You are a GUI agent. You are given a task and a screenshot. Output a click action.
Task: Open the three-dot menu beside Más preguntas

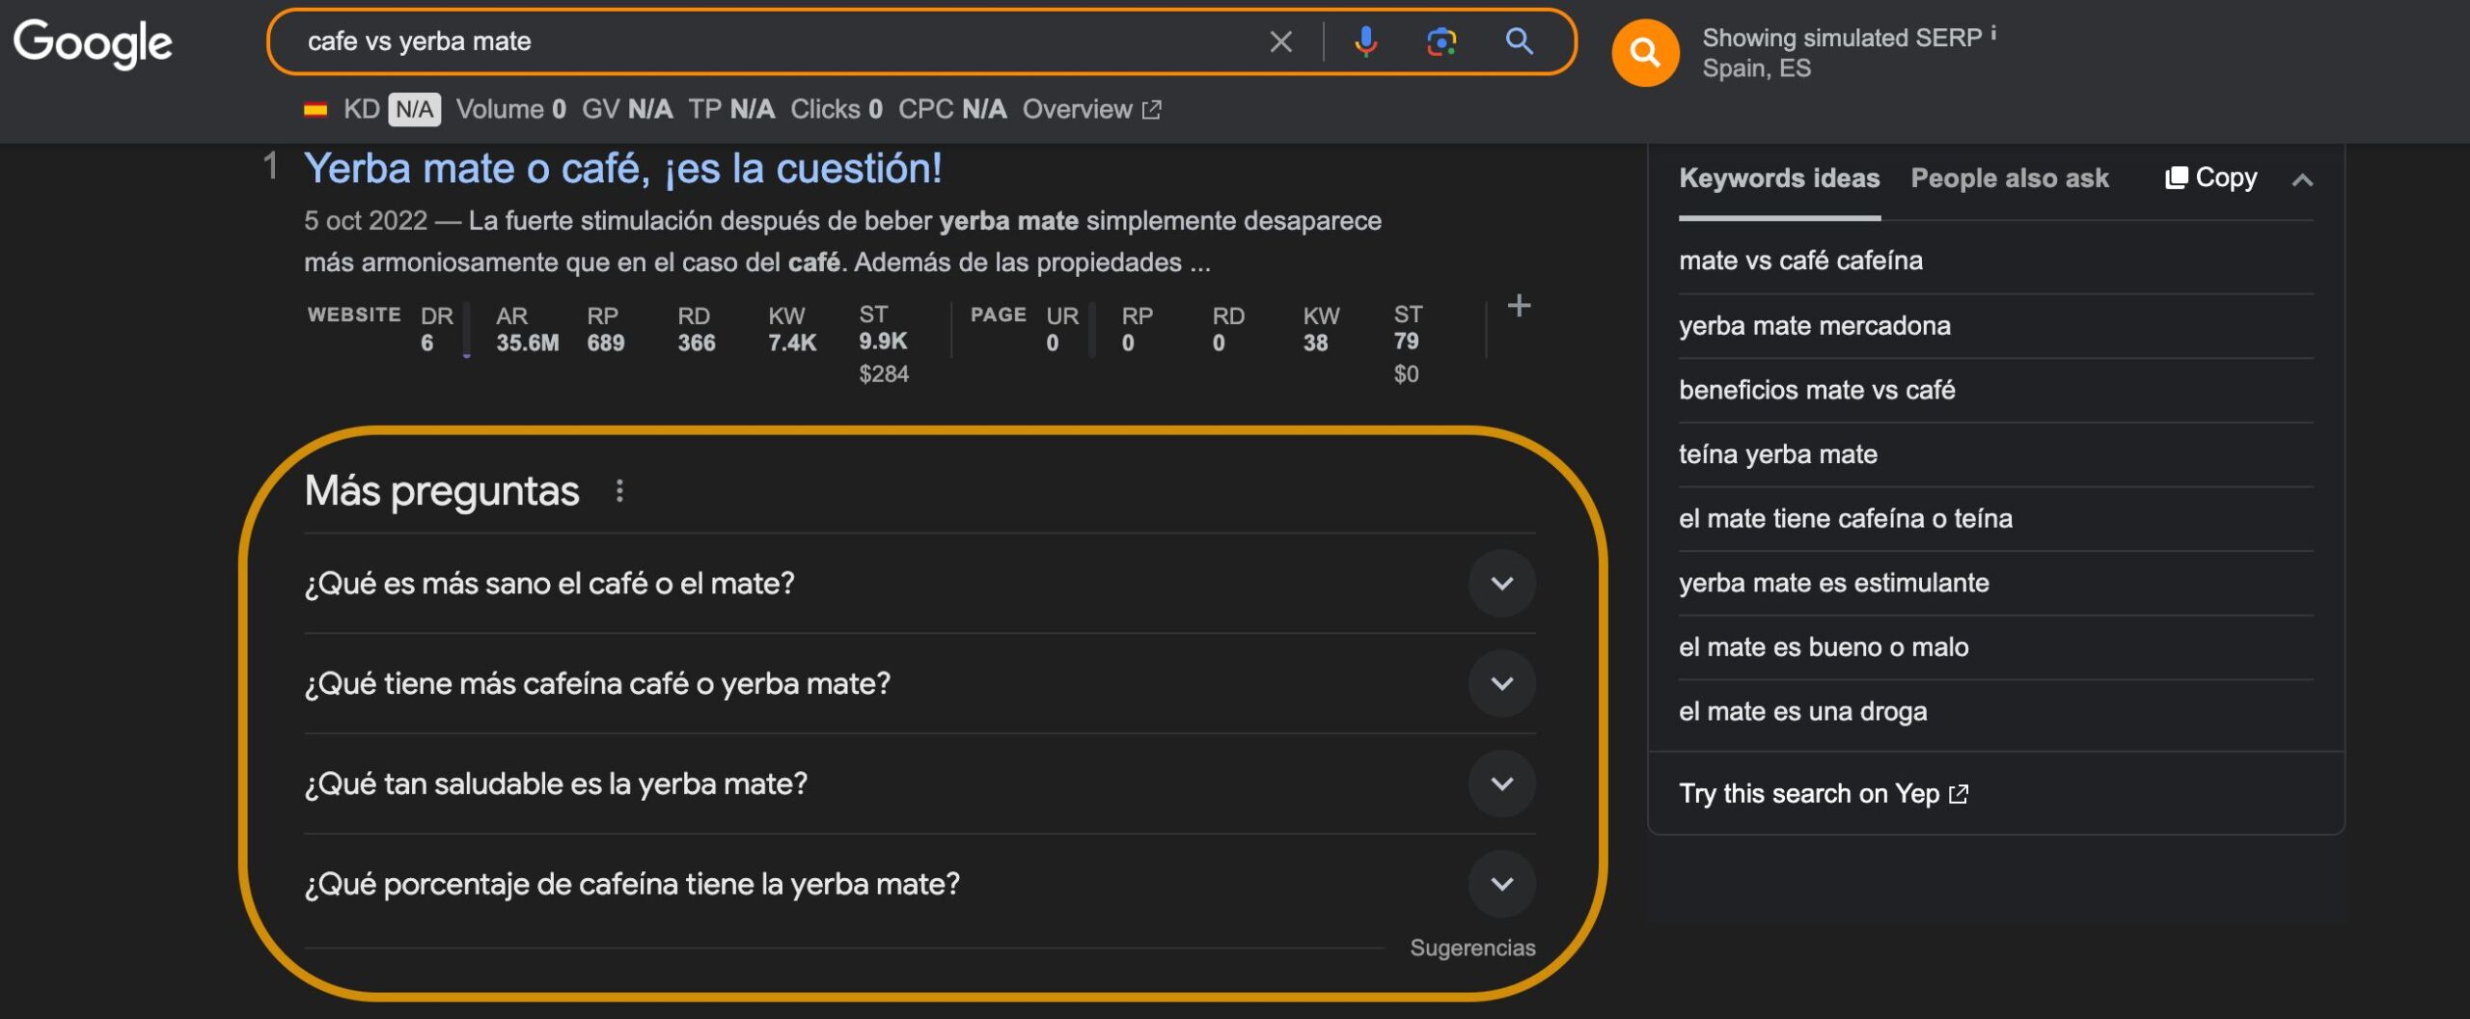click(620, 490)
